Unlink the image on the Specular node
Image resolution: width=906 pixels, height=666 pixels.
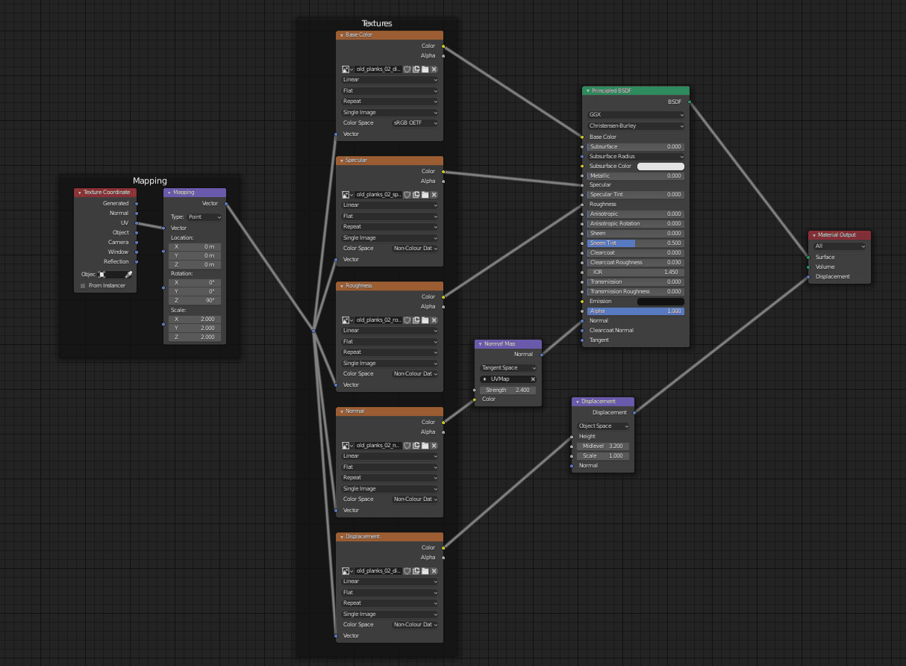(434, 194)
